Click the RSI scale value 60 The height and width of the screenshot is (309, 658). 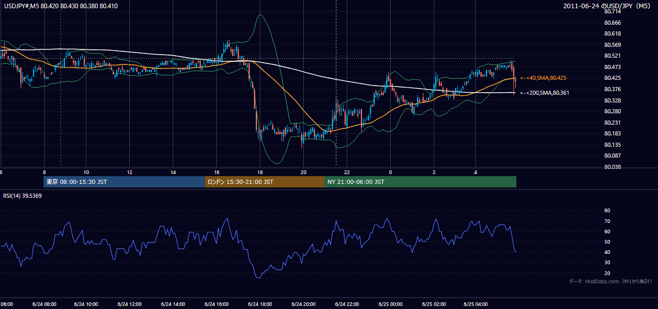click(607, 231)
